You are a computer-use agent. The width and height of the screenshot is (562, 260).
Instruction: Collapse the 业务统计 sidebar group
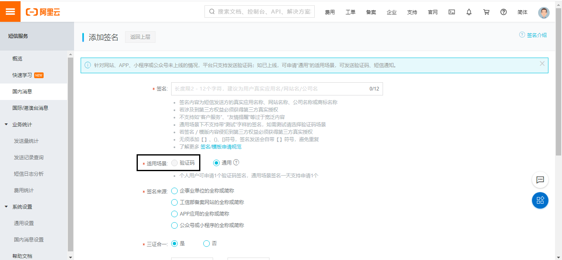pyautogui.click(x=6, y=124)
